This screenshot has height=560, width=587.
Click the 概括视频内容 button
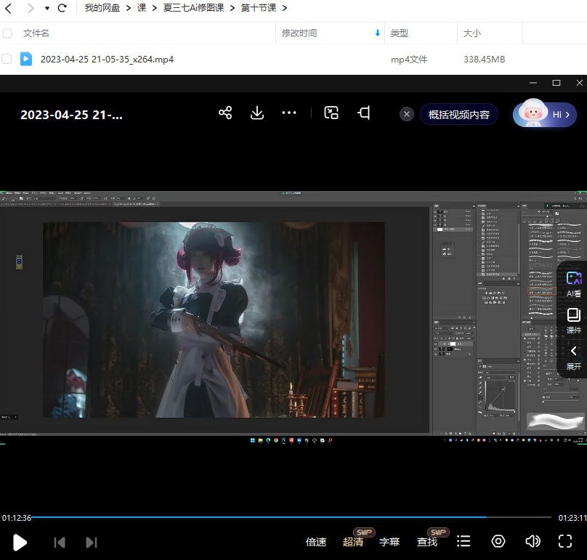(x=459, y=114)
